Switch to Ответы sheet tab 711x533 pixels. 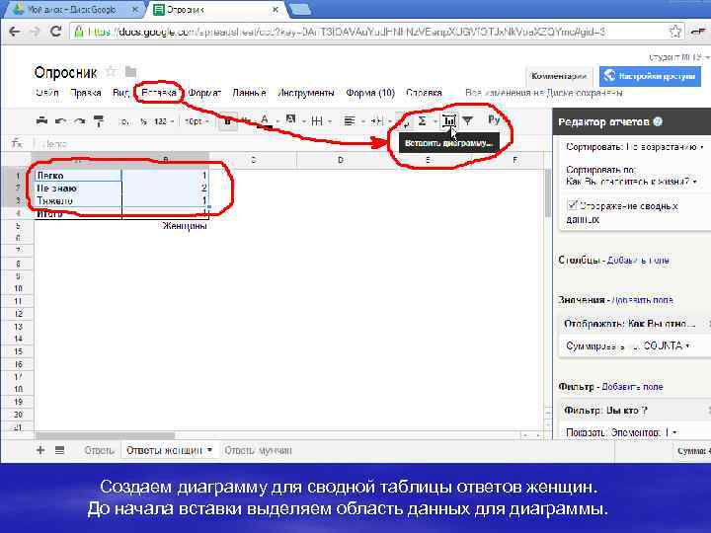(99, 450)
